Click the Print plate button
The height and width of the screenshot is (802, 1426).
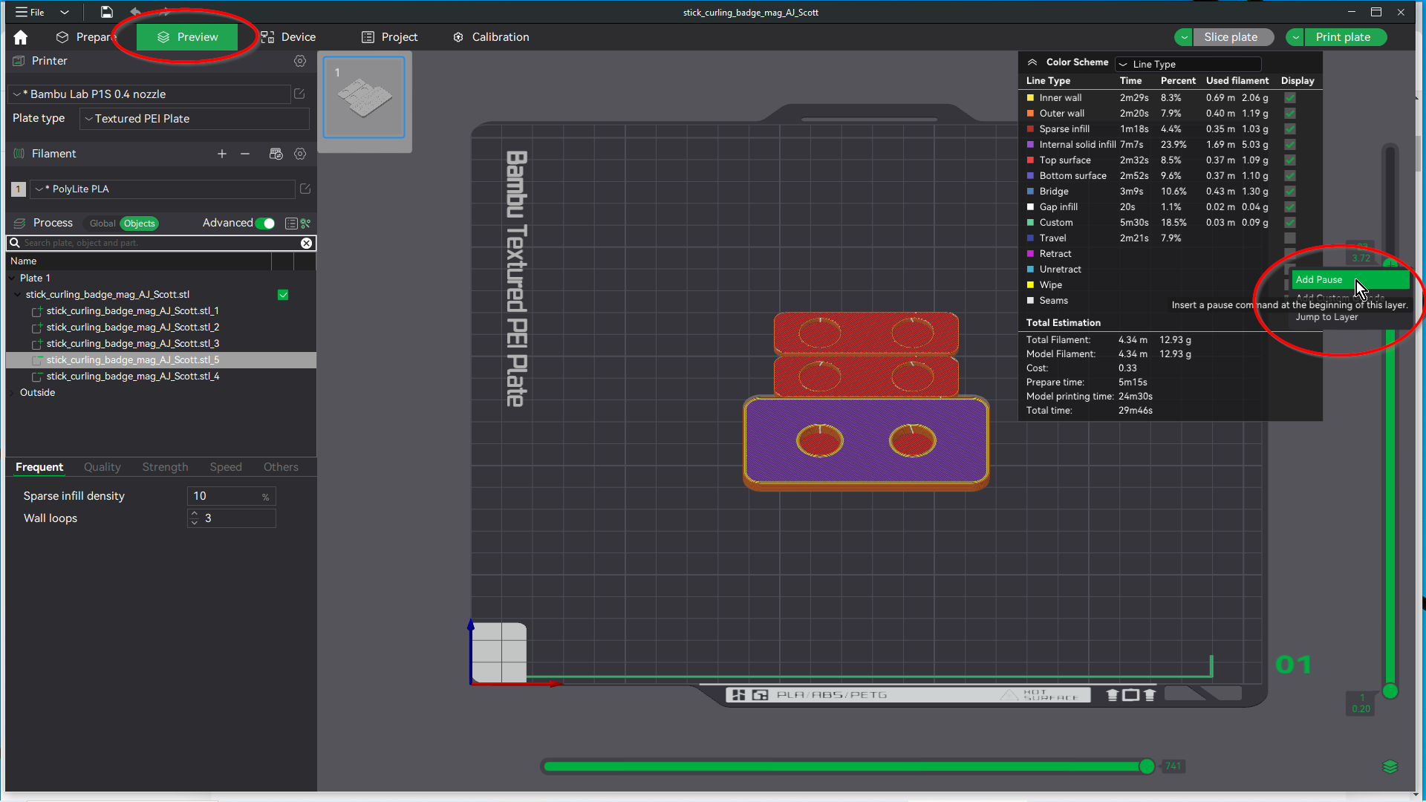coord(1346,37)
